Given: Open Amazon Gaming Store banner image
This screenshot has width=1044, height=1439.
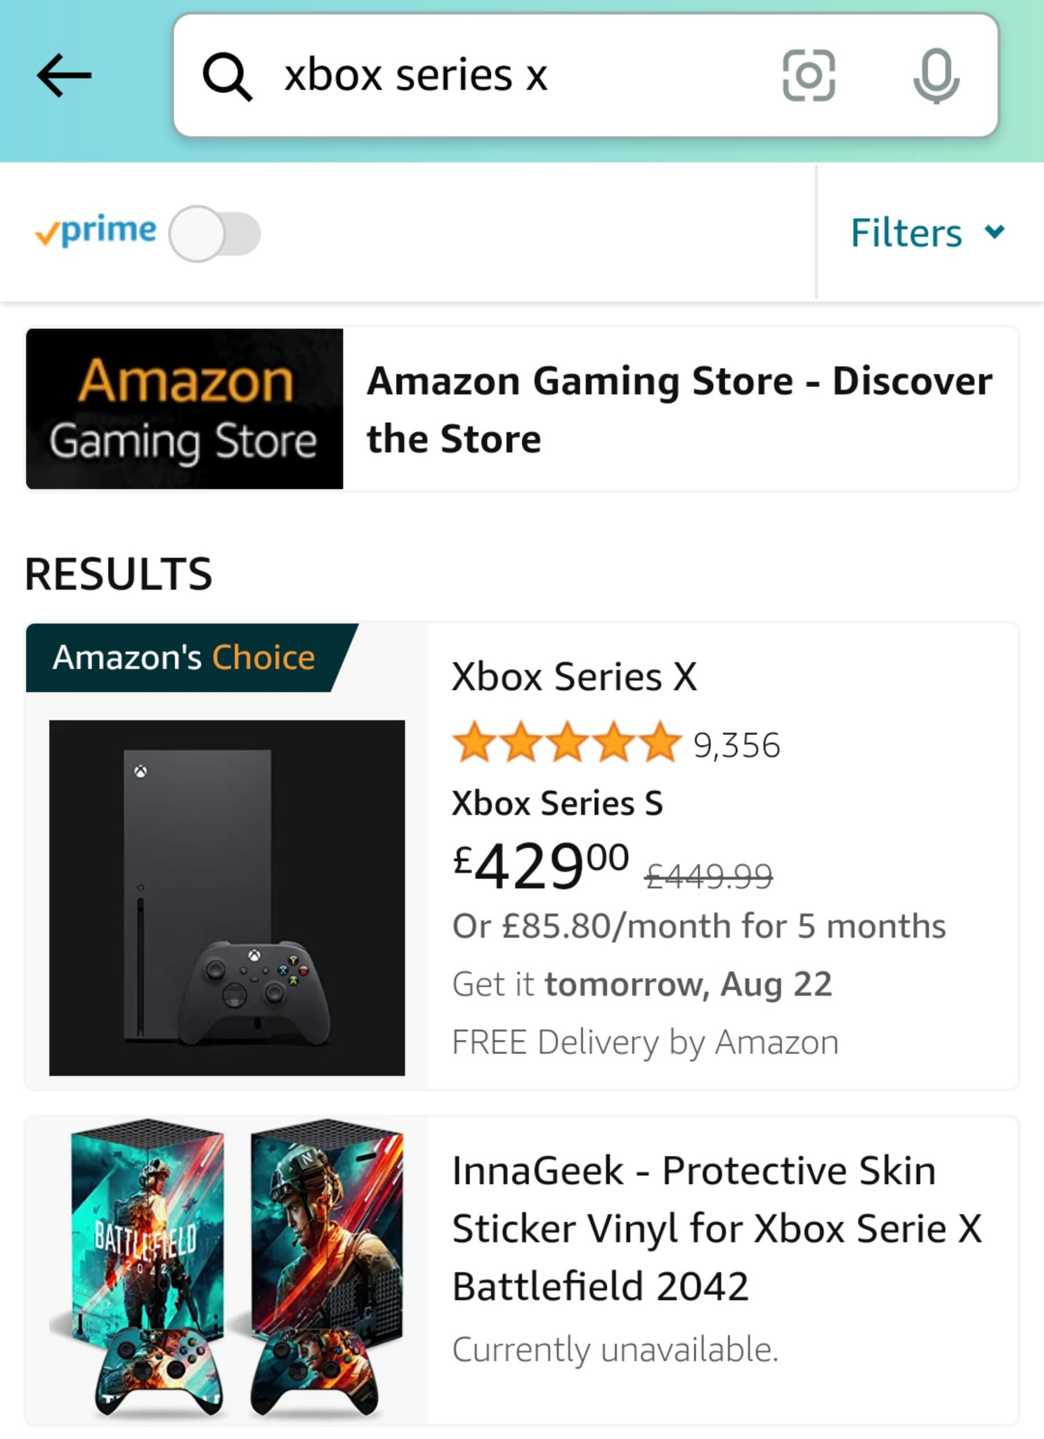Looking at the screenshot, I should [185, 409].
